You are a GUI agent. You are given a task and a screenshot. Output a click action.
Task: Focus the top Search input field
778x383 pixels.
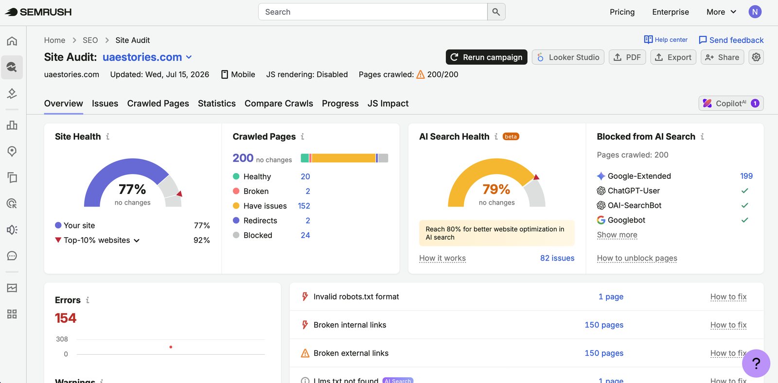373,12
